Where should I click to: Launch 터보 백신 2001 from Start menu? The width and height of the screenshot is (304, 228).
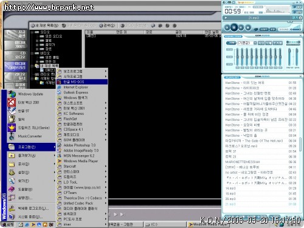click(31, 103)
